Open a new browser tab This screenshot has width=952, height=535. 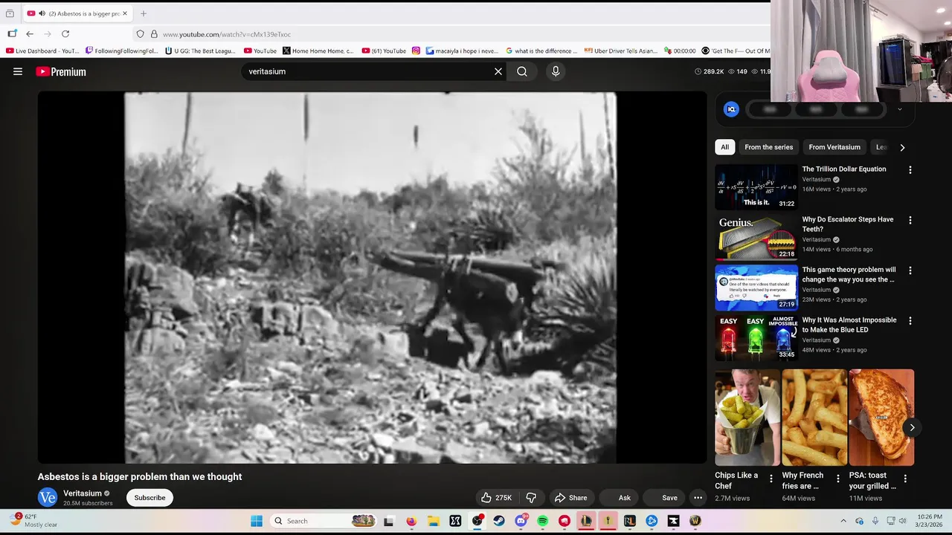point(144,13)
